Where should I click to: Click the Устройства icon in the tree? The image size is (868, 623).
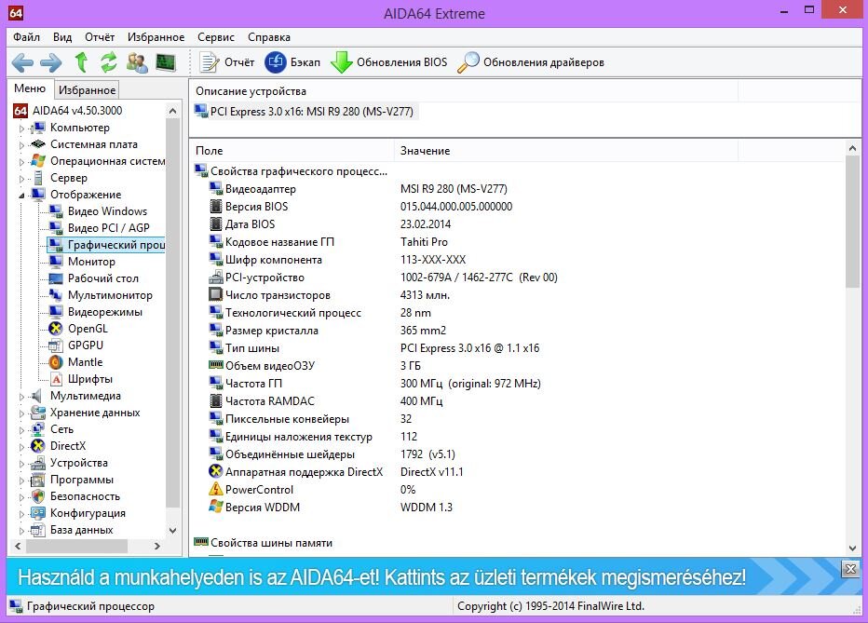(37, 463)
